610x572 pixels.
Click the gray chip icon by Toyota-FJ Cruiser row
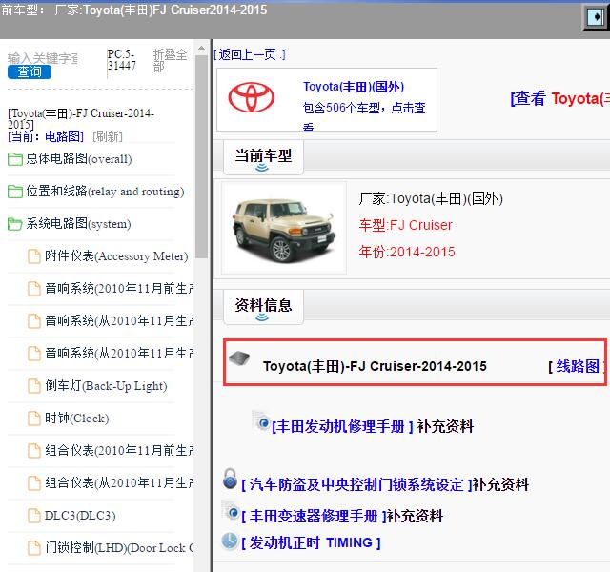point(239,358)
